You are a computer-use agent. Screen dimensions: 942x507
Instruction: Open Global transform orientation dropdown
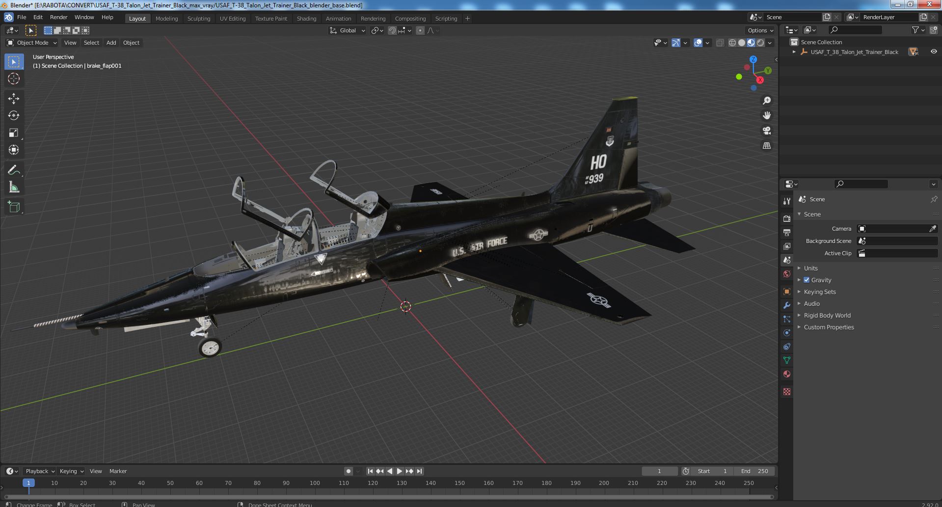348,30
